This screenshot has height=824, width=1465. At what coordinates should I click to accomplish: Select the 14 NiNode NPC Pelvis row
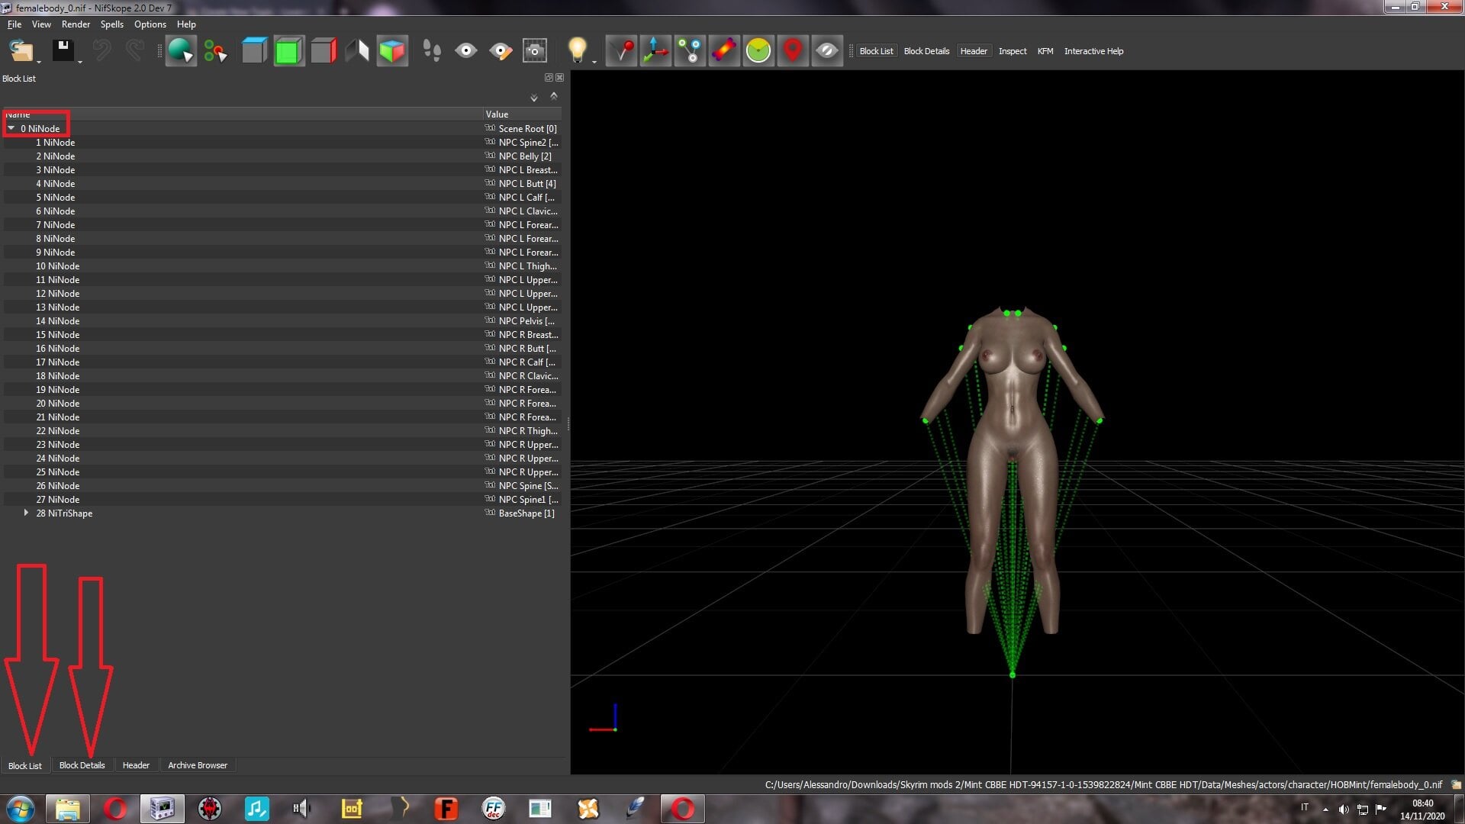282,320
